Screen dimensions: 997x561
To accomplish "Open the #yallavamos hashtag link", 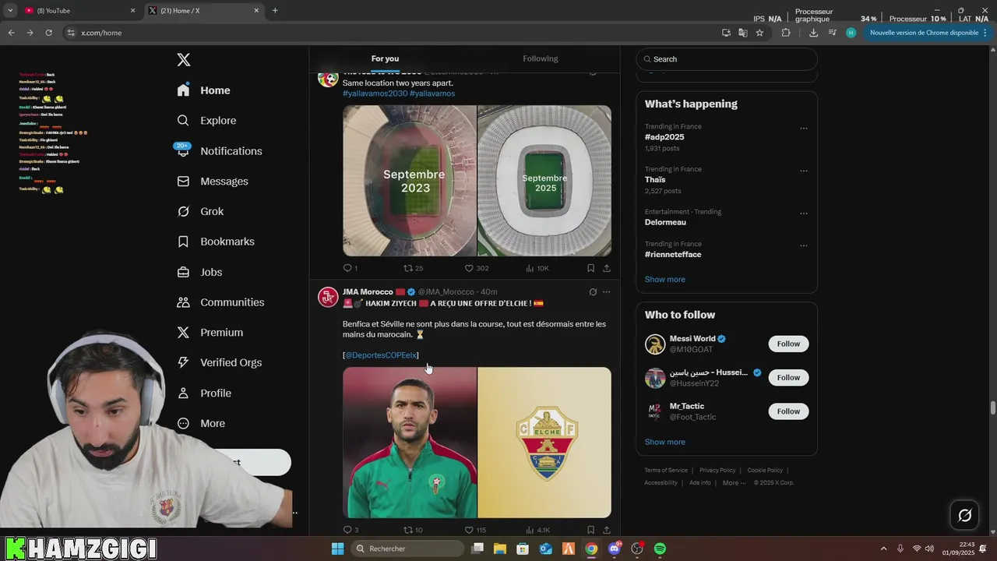I will (432, 93).
